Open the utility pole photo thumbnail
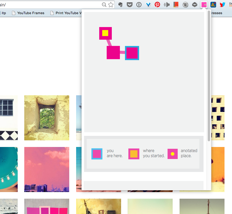 (202, 206)
